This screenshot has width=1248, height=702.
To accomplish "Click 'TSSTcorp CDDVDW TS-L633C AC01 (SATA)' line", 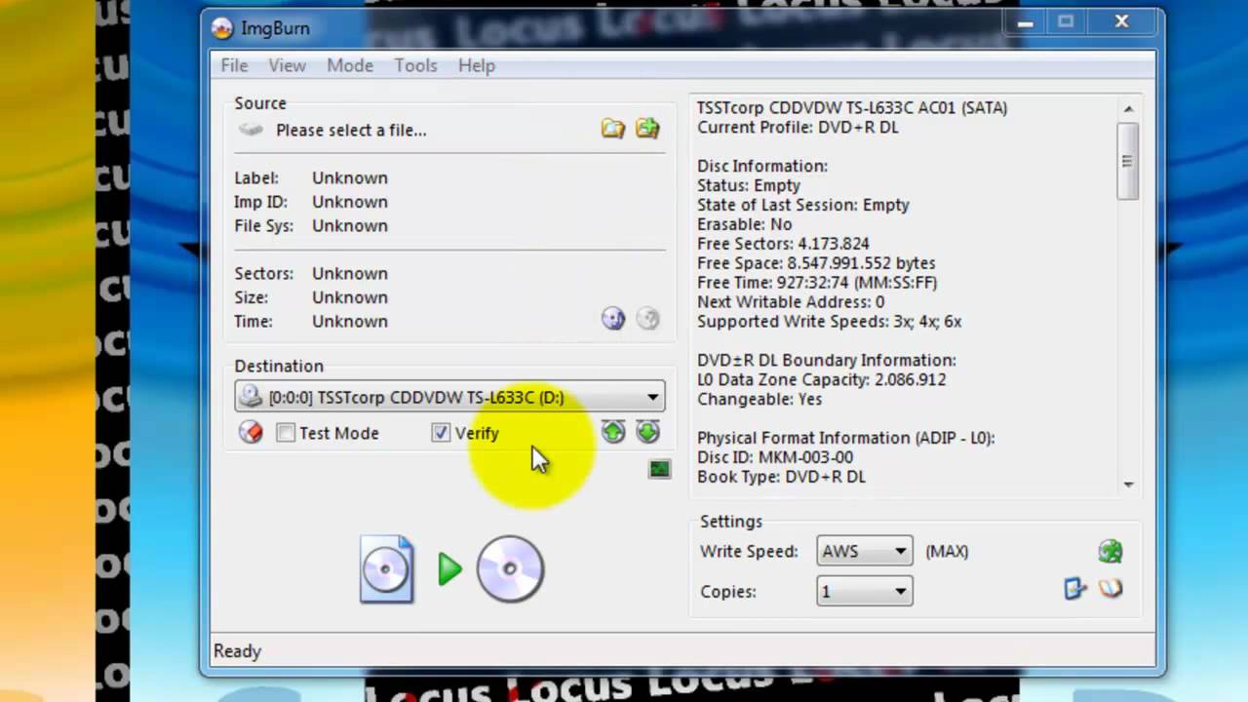I will point(852,107).
